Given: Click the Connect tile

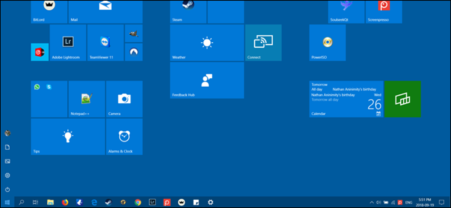Looking at the screenshot, I should (263, 43).
